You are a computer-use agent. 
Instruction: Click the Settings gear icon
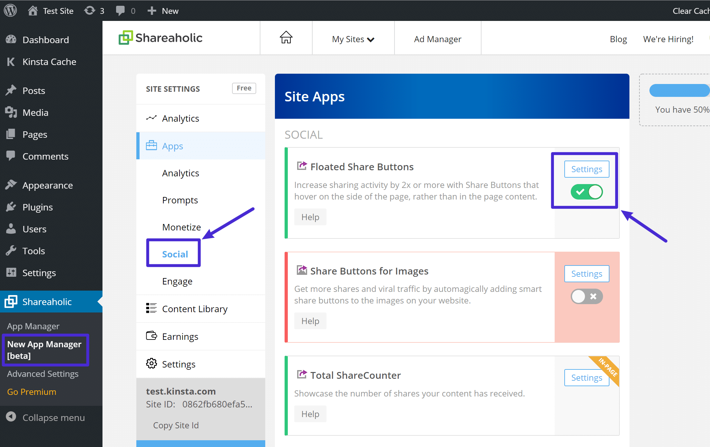(x=151, y=364)
